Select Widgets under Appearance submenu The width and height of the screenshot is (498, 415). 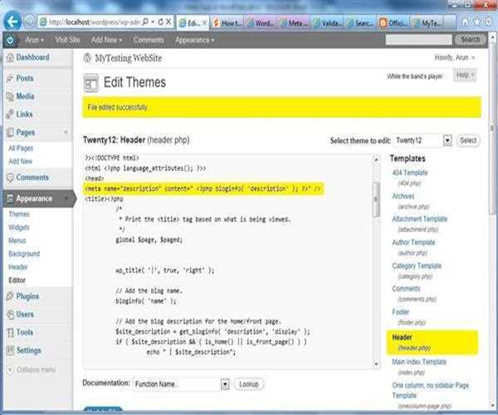click(19, 227)
